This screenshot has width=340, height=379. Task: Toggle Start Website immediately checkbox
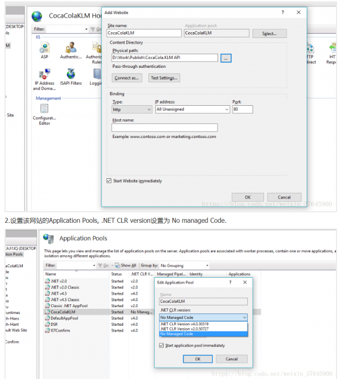109,181
